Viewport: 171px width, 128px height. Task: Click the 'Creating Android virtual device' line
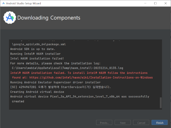coord(37,92)
